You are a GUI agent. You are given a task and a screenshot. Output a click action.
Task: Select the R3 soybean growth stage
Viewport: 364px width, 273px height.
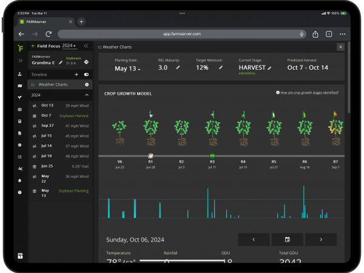click(x=212, y=129)
